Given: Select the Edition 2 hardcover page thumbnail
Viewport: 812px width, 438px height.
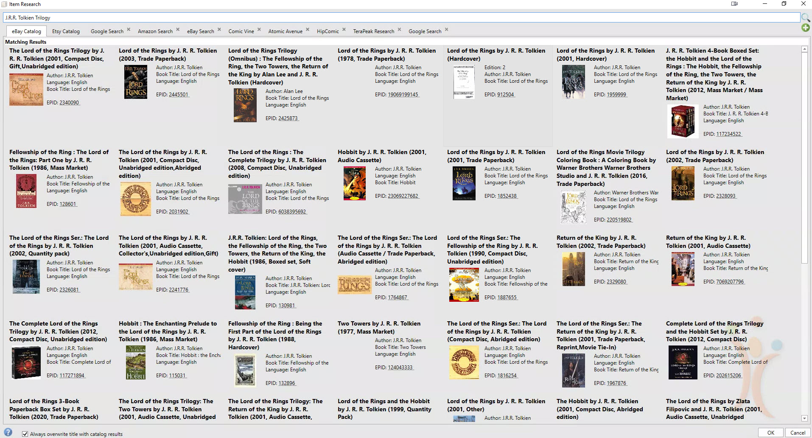Looking at the screenshot, I should 464,82.
